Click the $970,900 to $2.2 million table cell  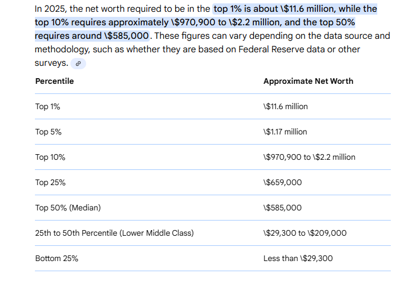point(309,157)
